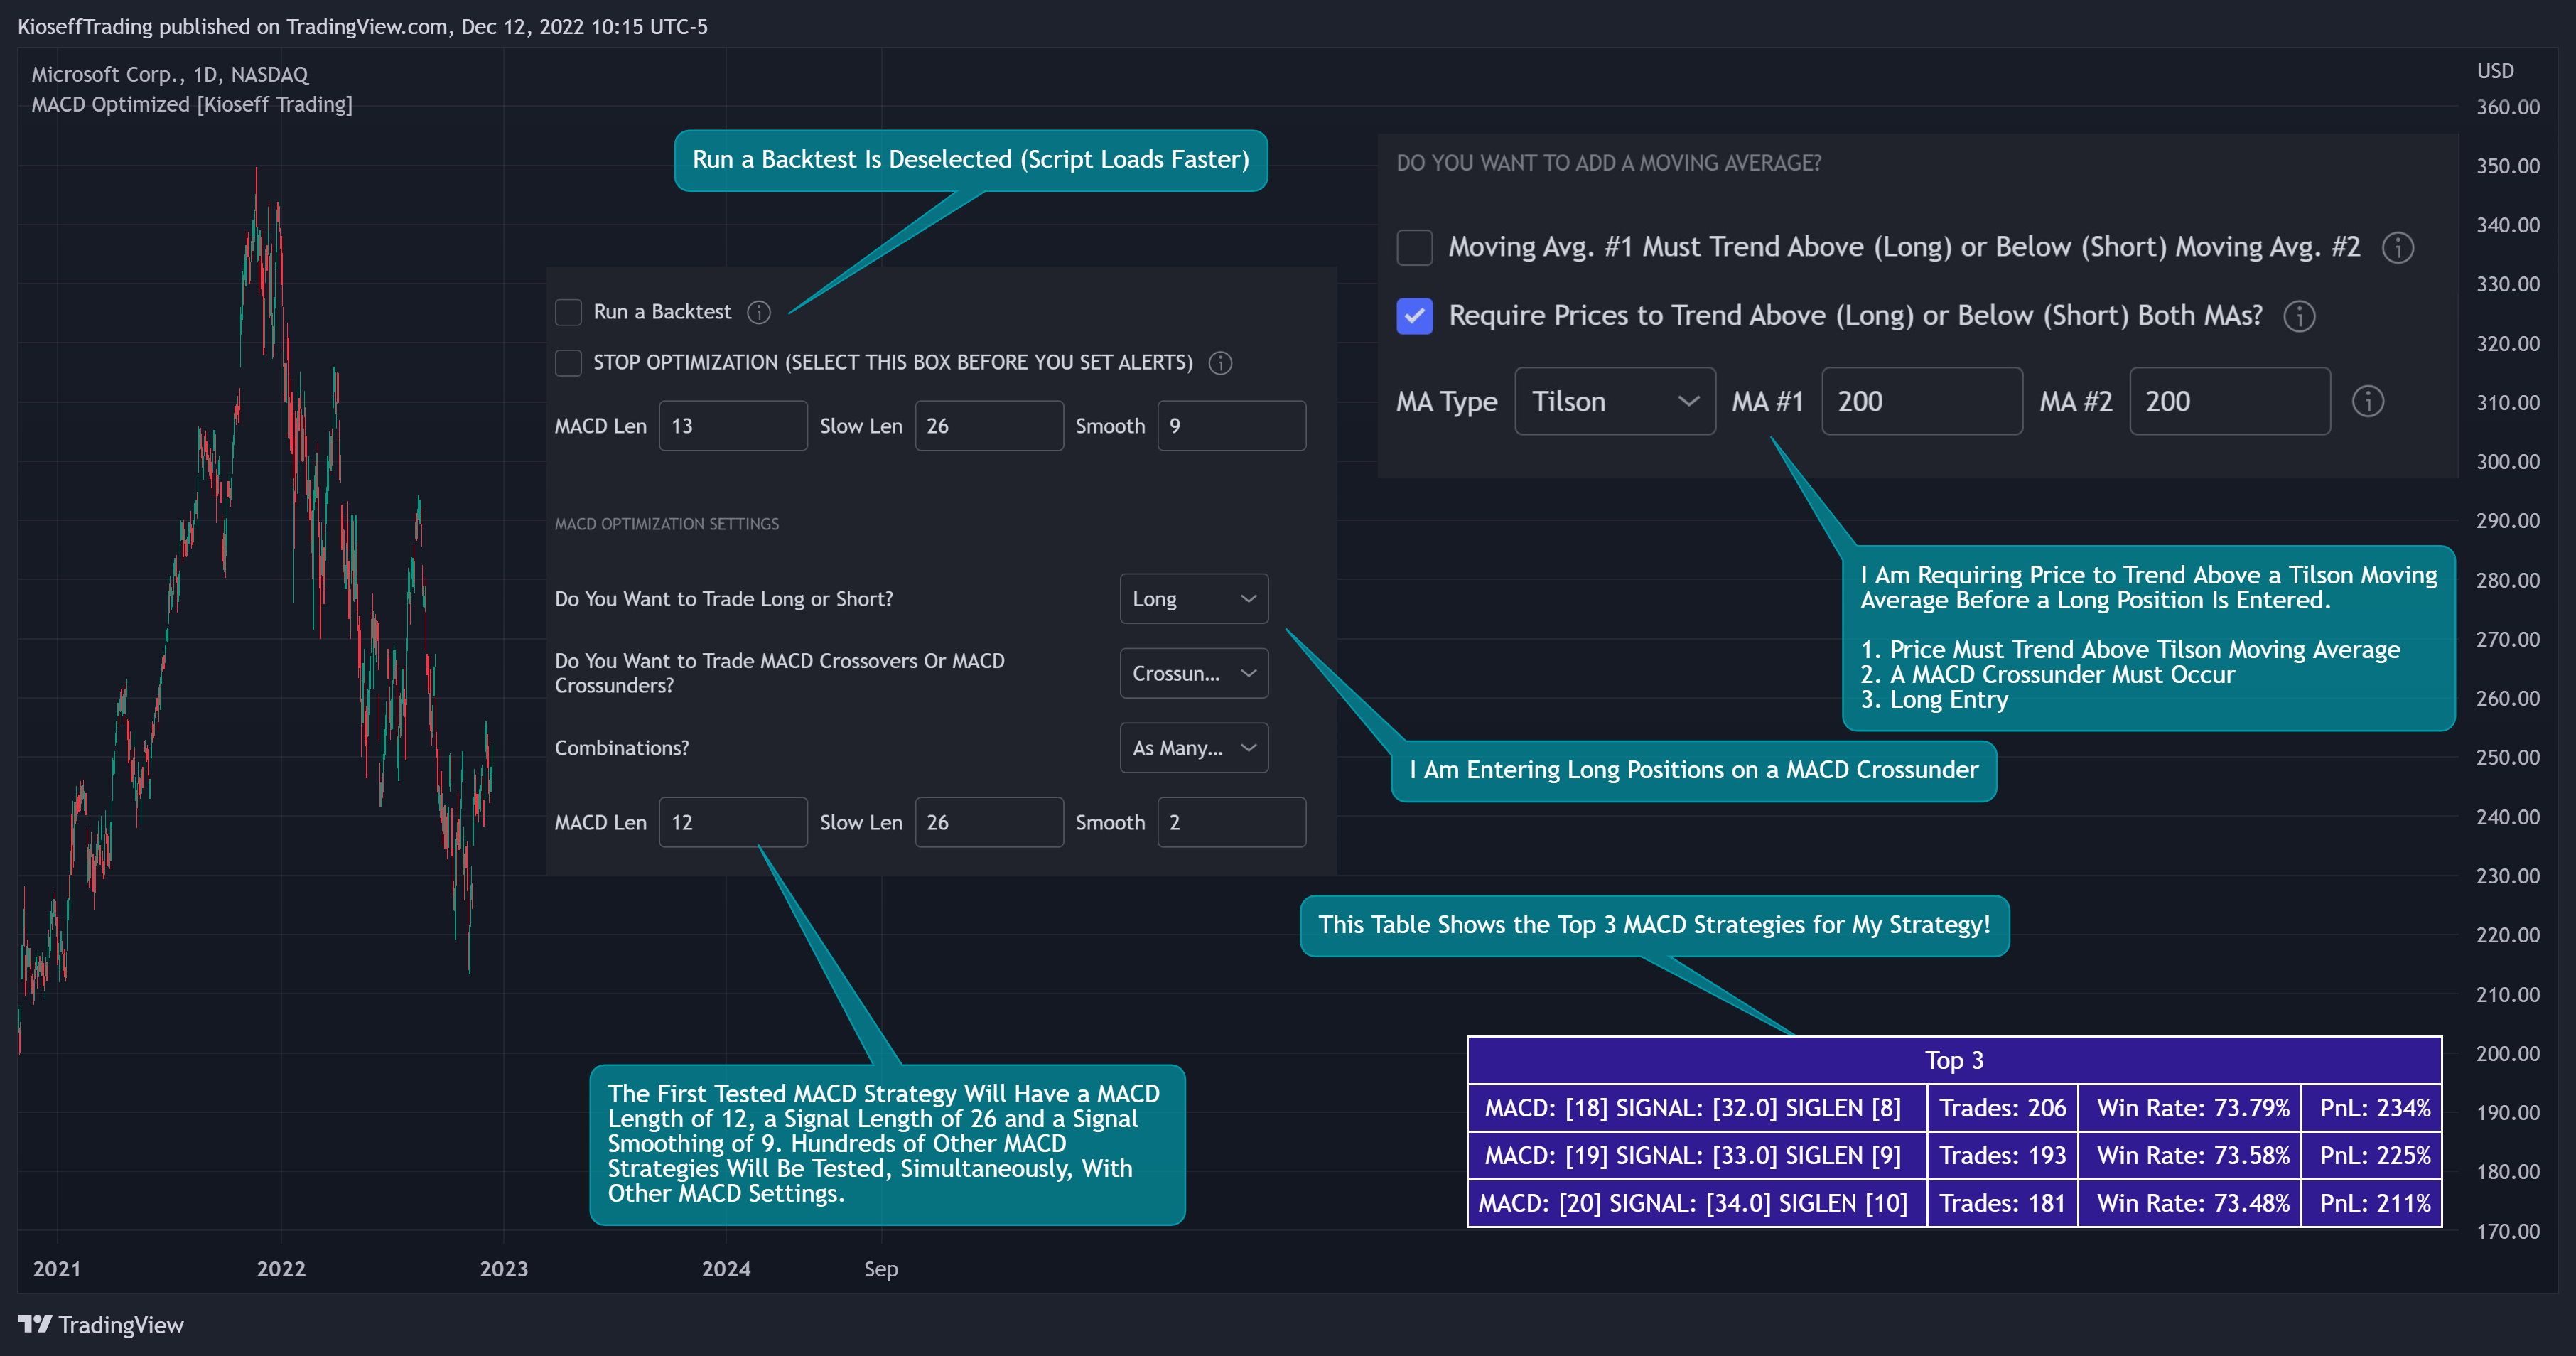2576x1356 pixels.
Task: Open the MA Type Tilson dropdown
Action: [x=1615, y=401]
